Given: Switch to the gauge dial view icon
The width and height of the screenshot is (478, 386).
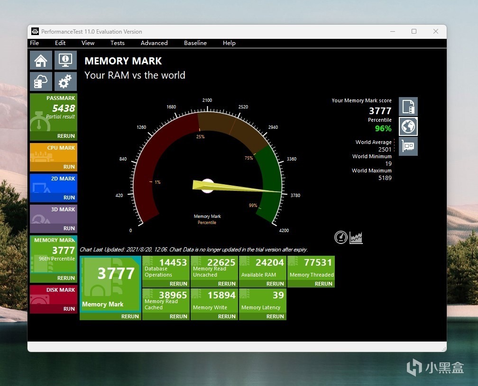Looking at the screenshot, I should coord(341,237).
